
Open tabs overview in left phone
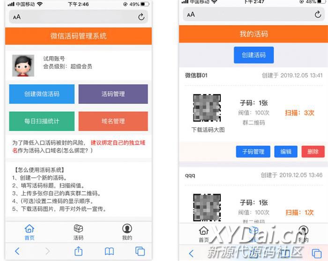click(x=140, y=251)
